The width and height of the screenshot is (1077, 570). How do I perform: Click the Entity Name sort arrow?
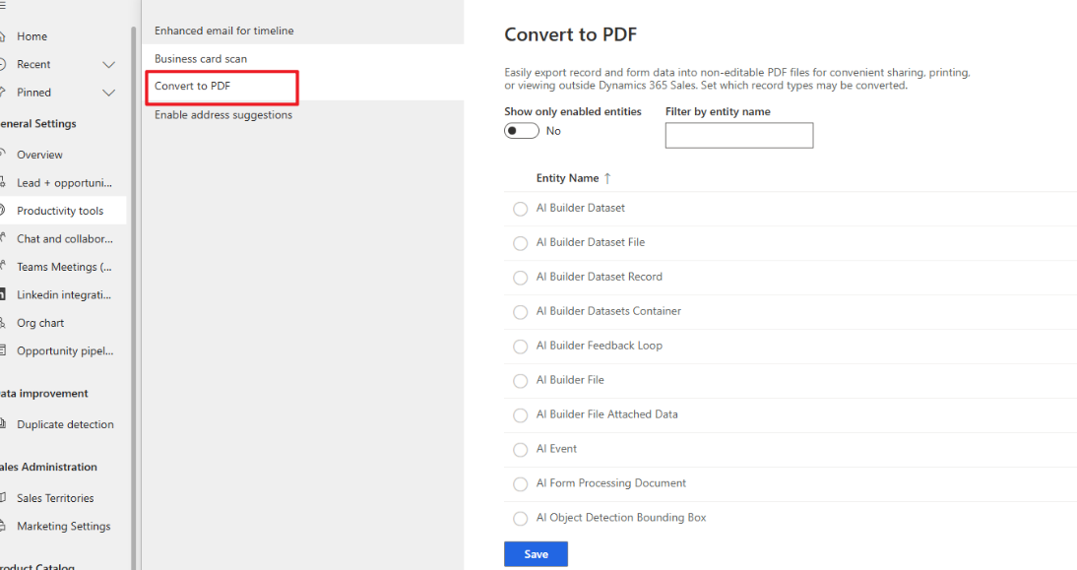[607, 178]
